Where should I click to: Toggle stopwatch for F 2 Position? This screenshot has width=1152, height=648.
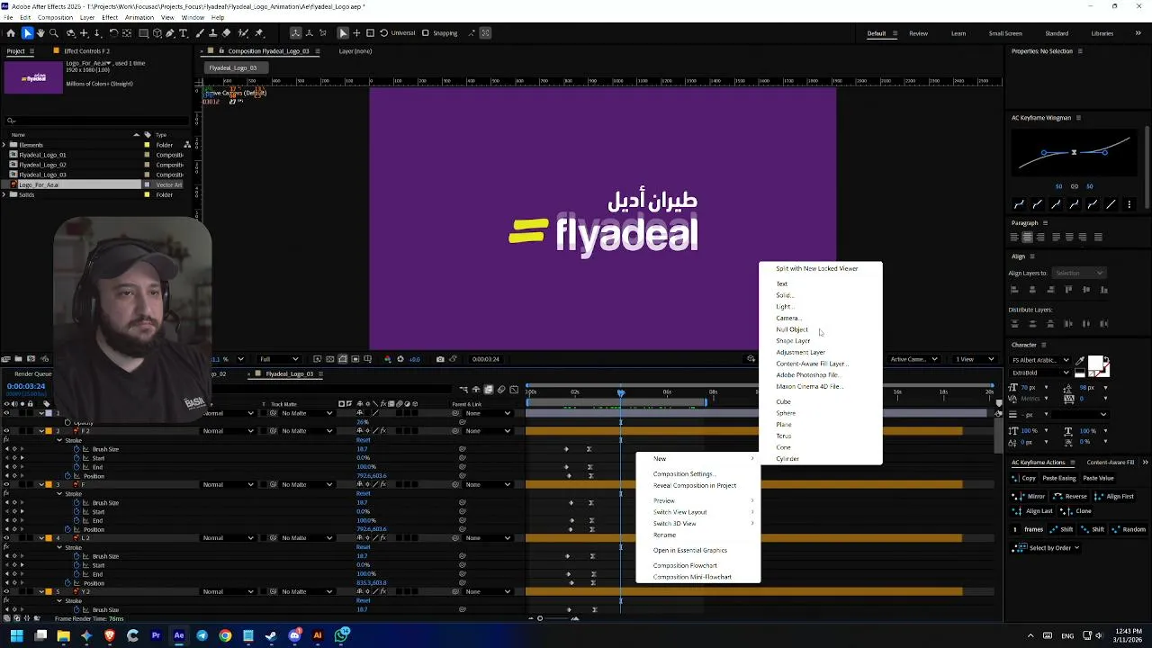67,476
